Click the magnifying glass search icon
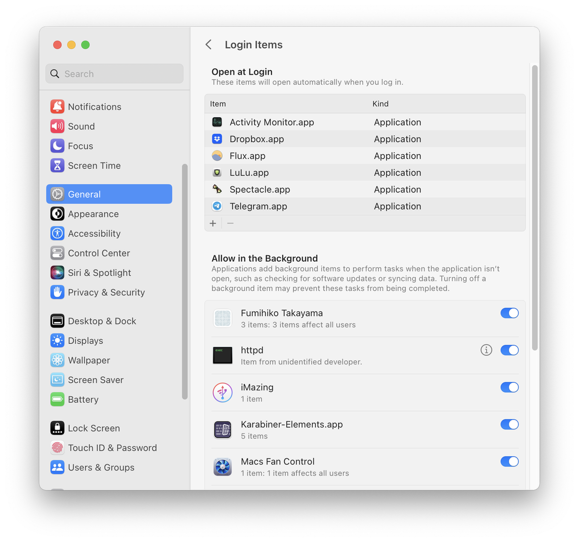This screenshot has width=579, height=542. click(55, 74)
